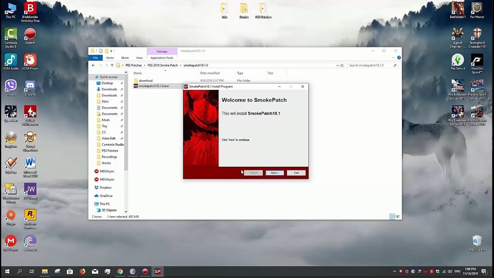This screenshot has height=278, width=494.
Task: Switch to details view layout
Action: pos(392,217)
